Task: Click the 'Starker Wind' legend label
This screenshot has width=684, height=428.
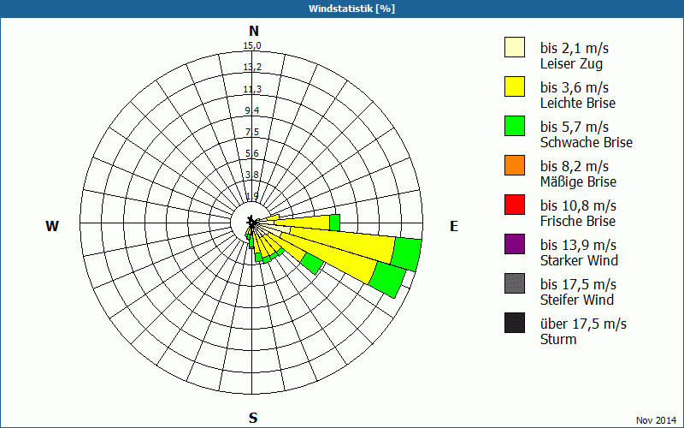Action: click(x=580, y=260)
